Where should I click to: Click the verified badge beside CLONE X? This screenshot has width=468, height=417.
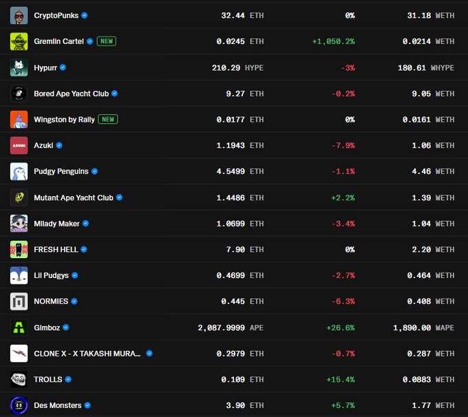point(149,354)
